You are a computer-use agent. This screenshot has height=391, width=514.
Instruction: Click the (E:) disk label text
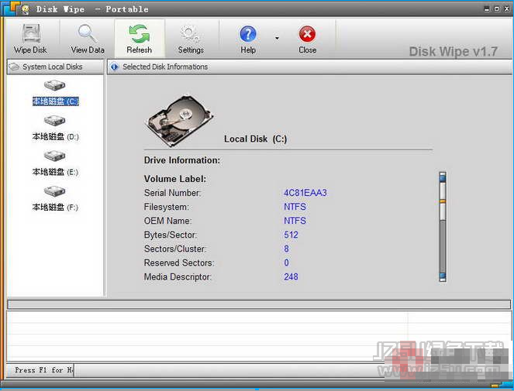(55, 172)
